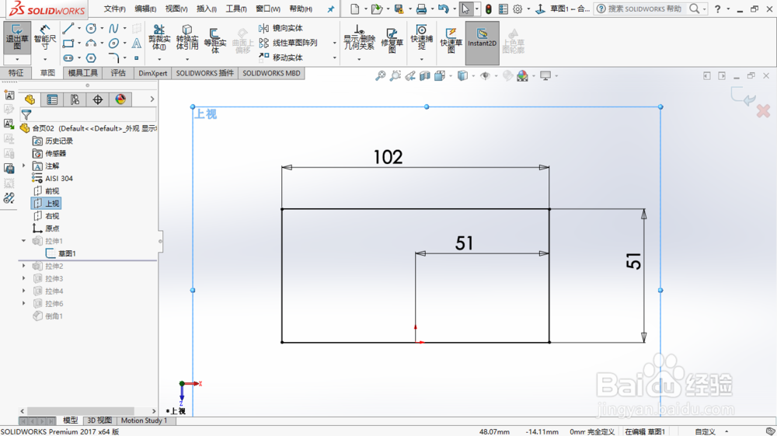This screenshot has width=777, height=436.
Task: Switch to the 模具工具 ribbon tab
Action: (x=83, y=73)
